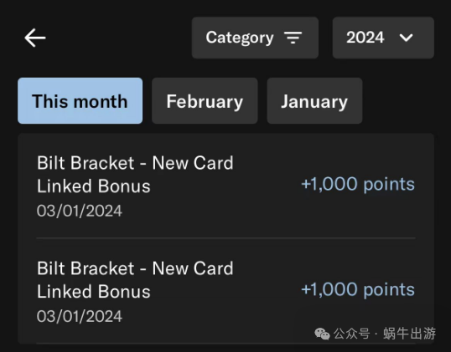Switch to the February tab
451x352 pixels.
205,100
